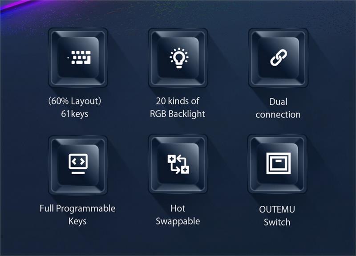Click the "61keys" label
This screenshot has height=256, width=356.
click(75, 114)
